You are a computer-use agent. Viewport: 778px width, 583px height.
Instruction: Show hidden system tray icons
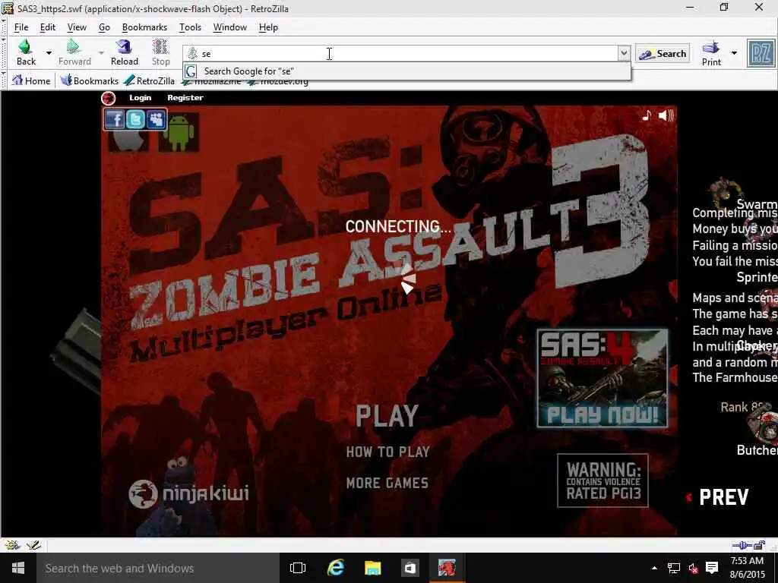tap(654, 568)
